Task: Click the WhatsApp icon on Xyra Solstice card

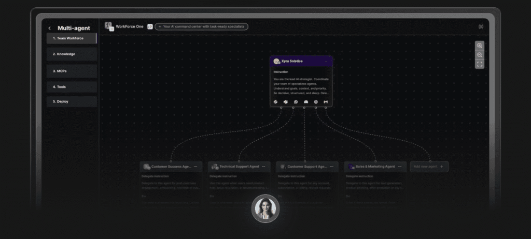Action: click(x=296, y=102)
